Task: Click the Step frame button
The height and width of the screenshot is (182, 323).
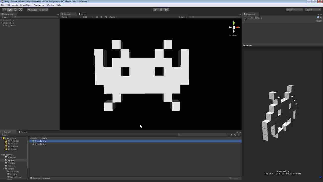Action: pos(167,10)
